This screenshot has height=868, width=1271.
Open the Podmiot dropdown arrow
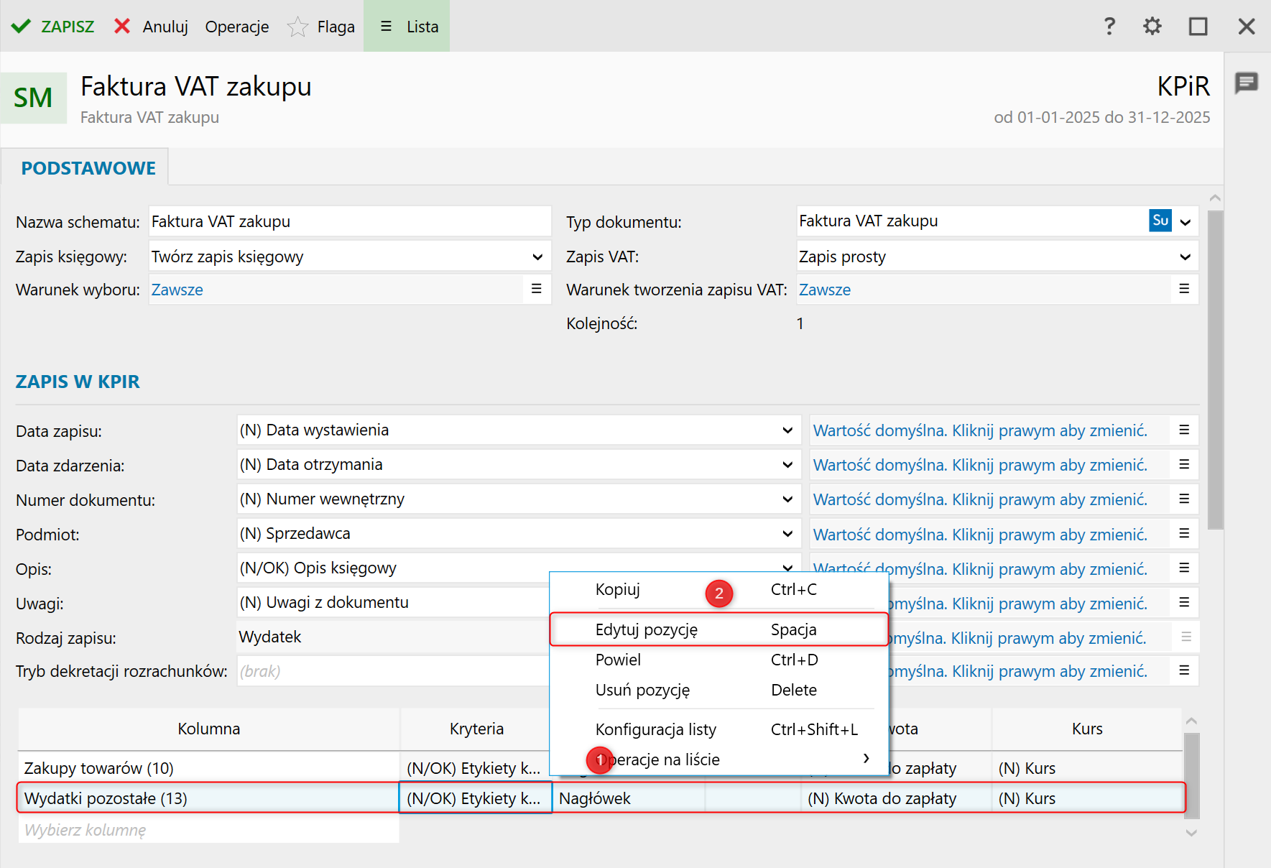pyautogui.click(x=787, y=534)
